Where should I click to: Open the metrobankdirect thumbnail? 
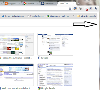pos(17,75)
